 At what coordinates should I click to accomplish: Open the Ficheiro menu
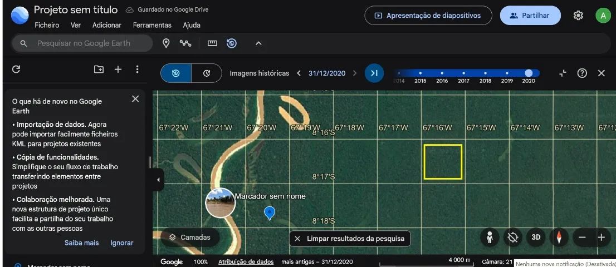[47, 25]
